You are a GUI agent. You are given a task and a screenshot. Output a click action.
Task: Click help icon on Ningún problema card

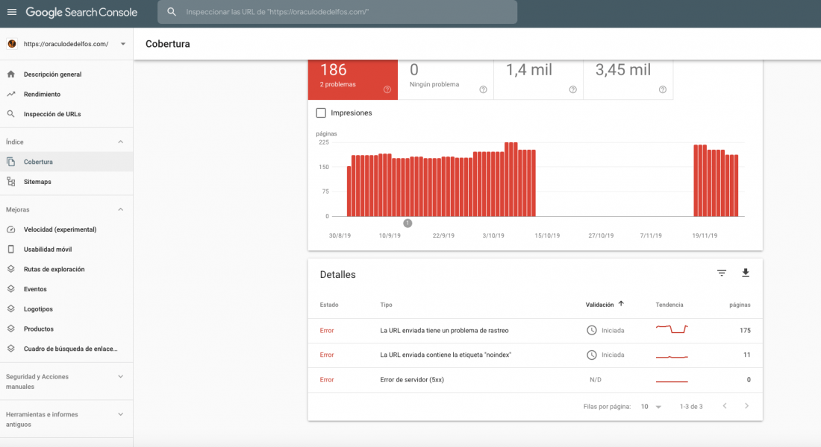point(484,89)
